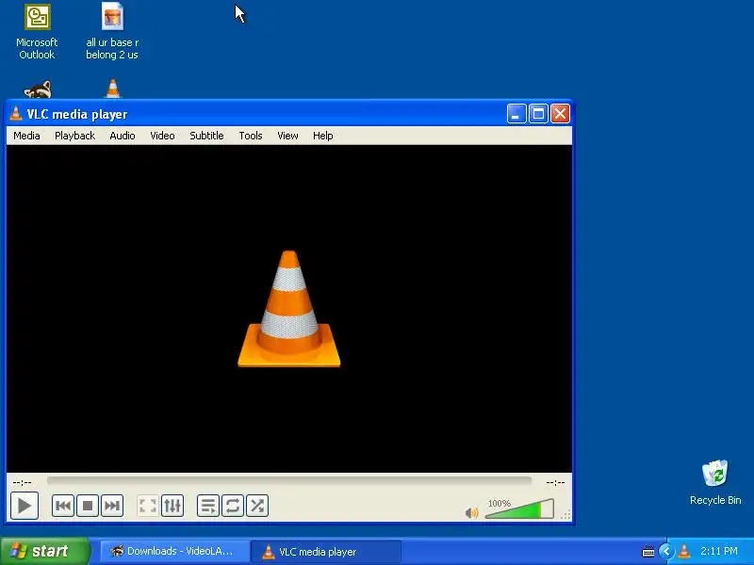
Task: Select the VLC cone desktop shortcut icon
Action: point(112,89)
